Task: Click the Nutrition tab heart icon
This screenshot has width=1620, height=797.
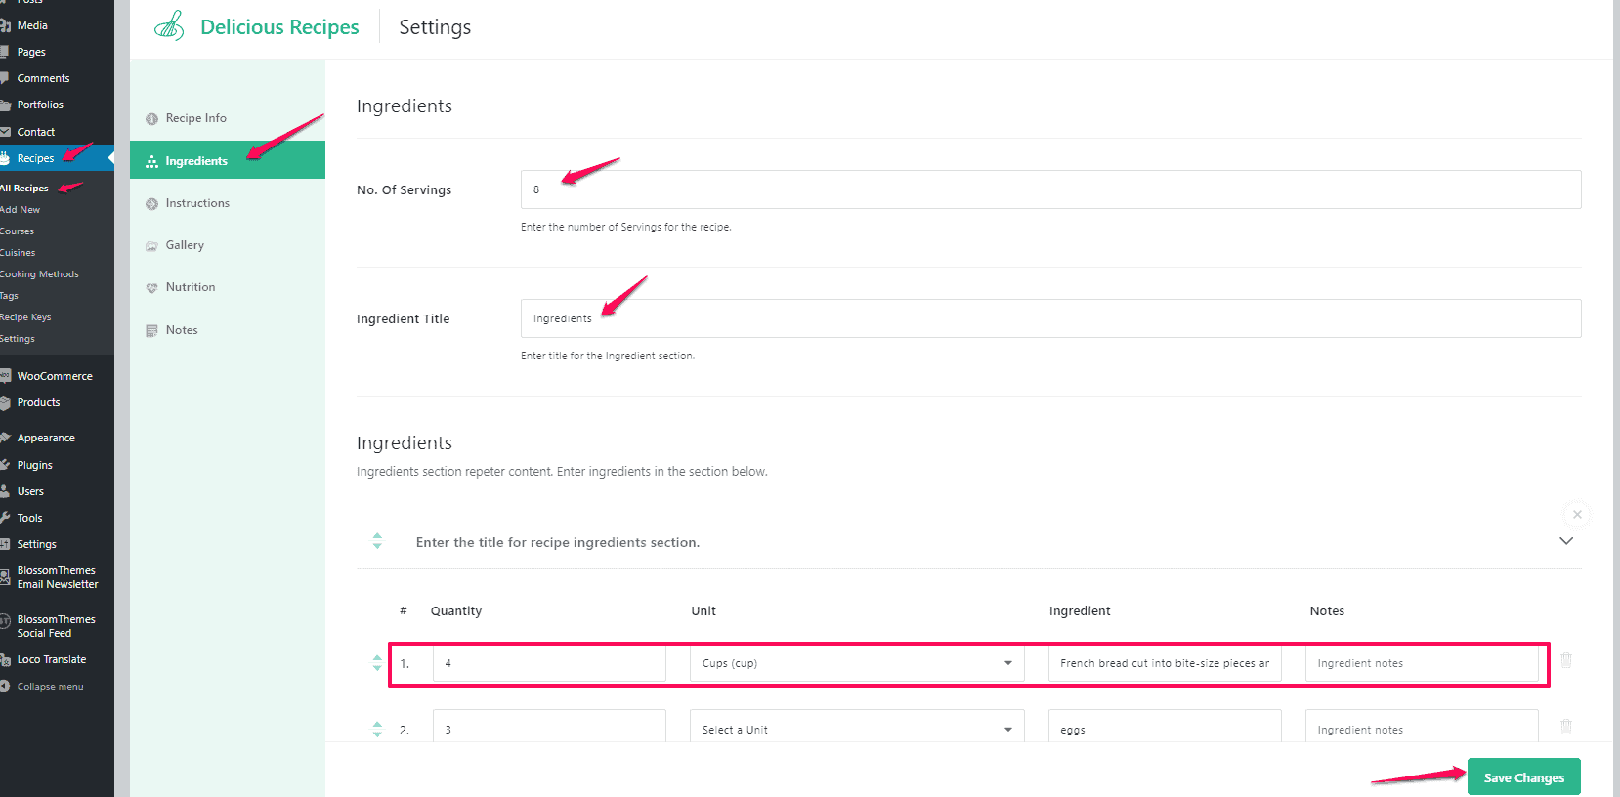Action: click(x=151, y=288)
